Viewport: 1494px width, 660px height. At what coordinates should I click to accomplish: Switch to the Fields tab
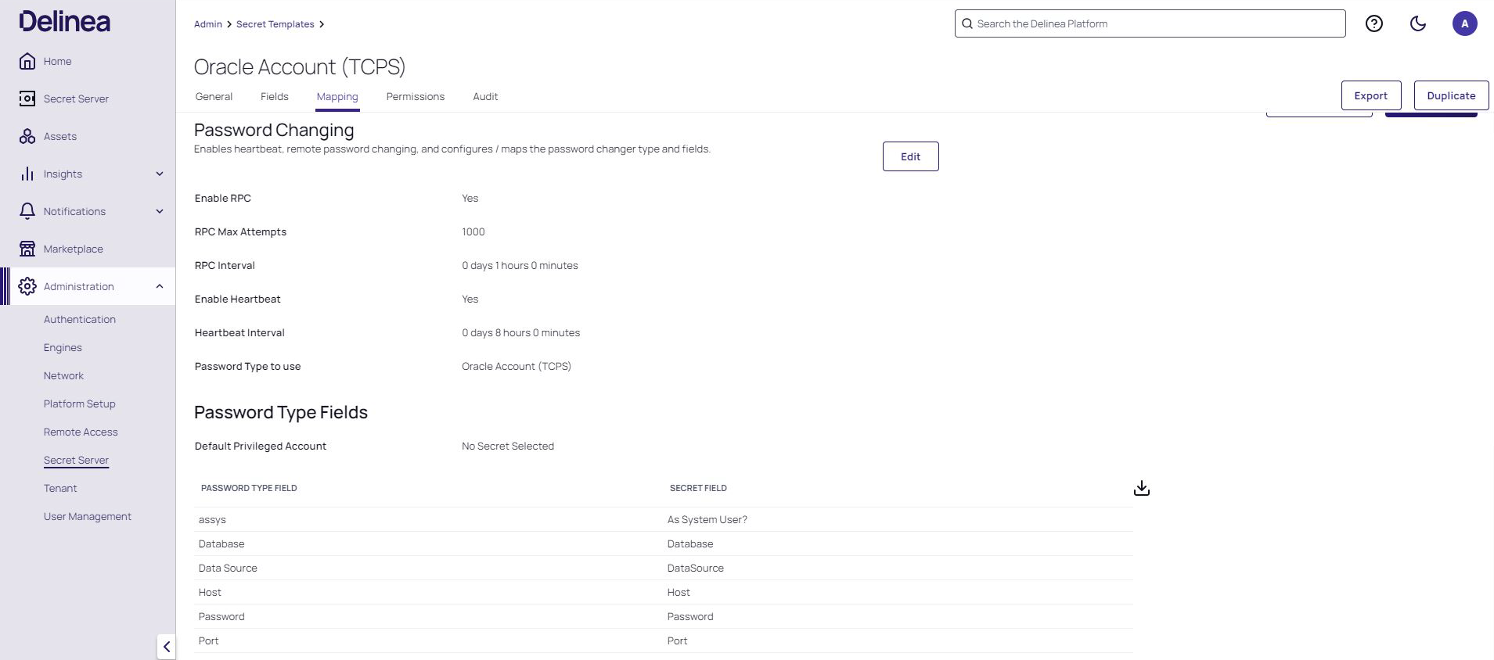point(274,96)
